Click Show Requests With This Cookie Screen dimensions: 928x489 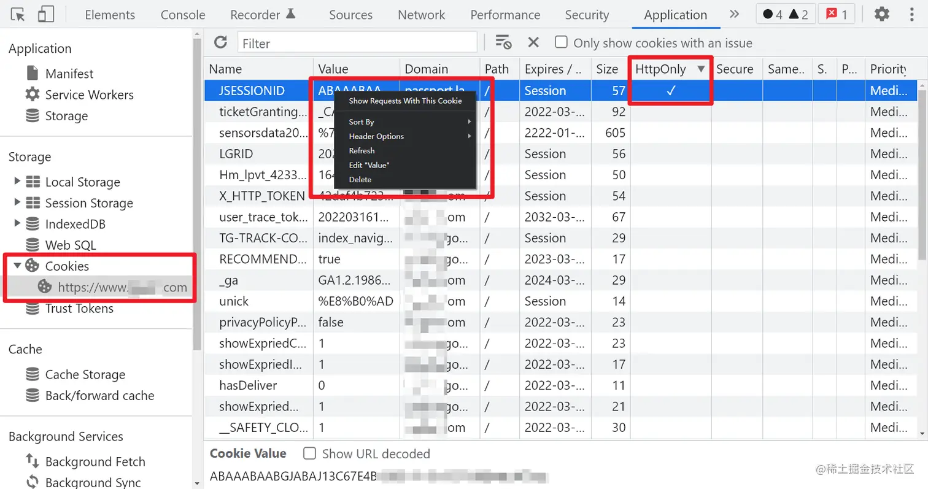(x=405, y=101)
